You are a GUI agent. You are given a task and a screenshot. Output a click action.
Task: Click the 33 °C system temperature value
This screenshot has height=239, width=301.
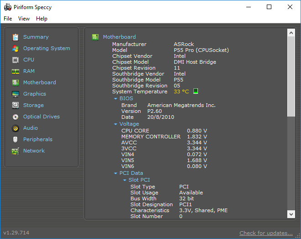pos(182,92)
